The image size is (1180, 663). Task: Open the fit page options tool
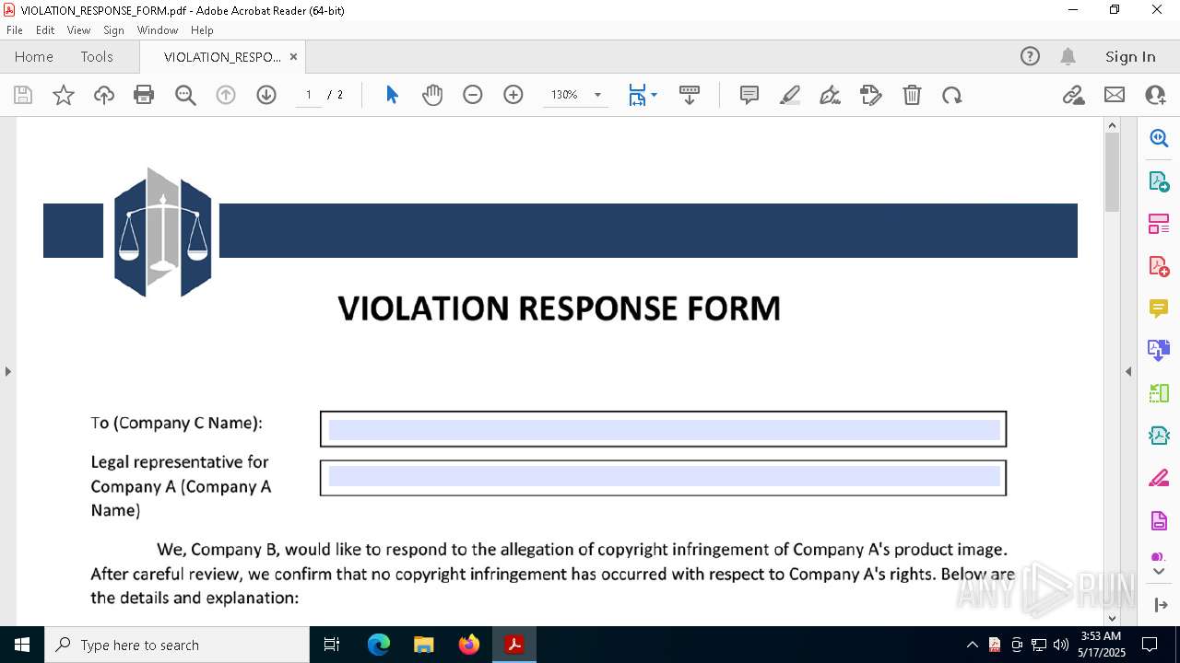(x=637, y=95)
